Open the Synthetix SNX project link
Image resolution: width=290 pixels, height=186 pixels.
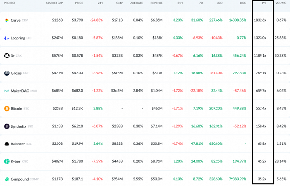click(x=22, y=126)
